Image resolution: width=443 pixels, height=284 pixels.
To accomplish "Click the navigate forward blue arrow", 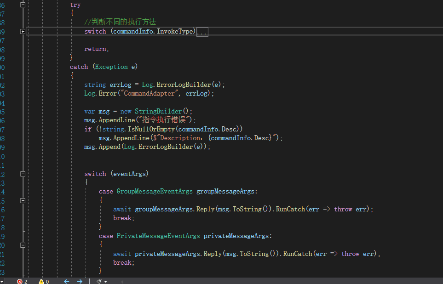I will coord(79,281).
